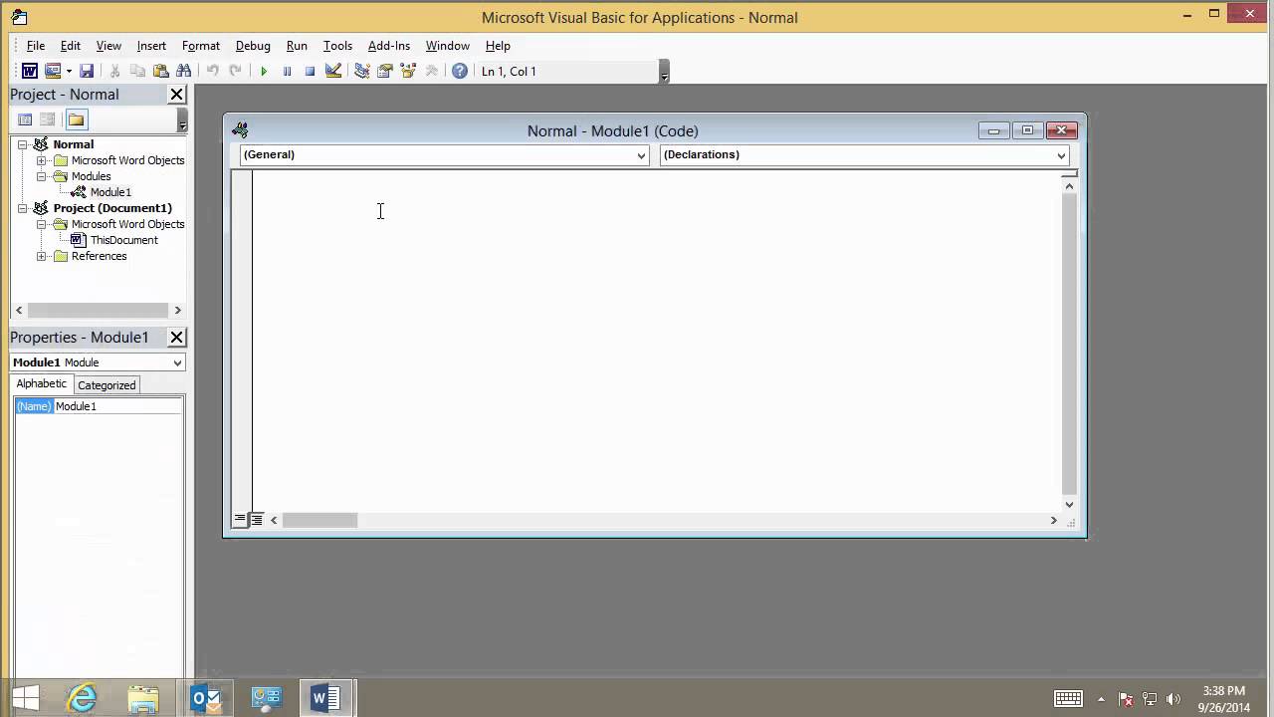The width and height of the screenshot is (1274, 717).
Task: Open Find with the binoculars icon
Action: [x=183, y=71]
